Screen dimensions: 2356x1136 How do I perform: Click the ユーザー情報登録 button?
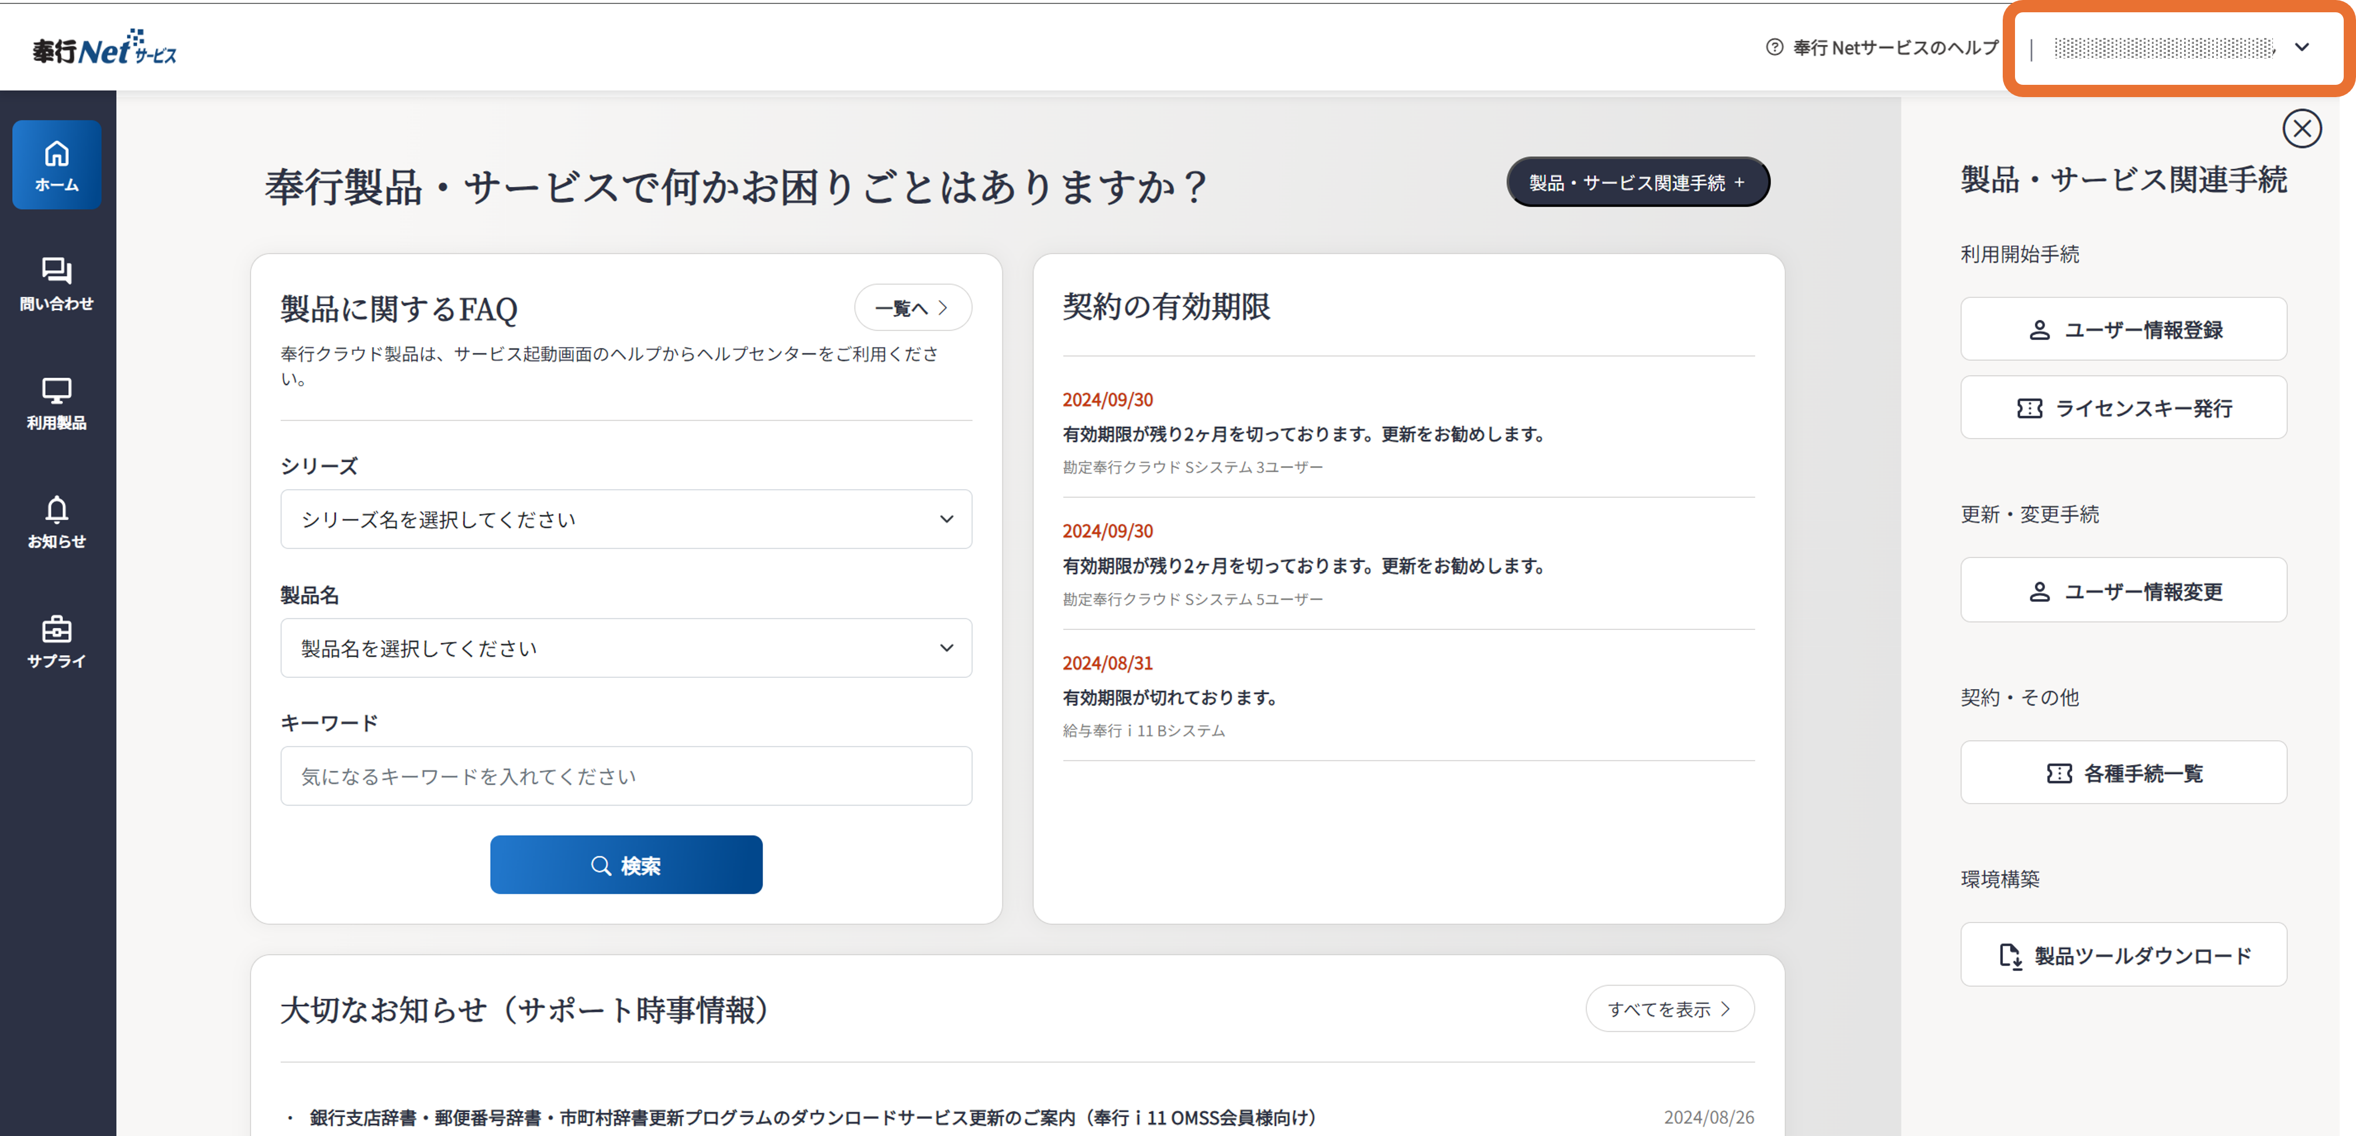click(x=2123, y=329)
